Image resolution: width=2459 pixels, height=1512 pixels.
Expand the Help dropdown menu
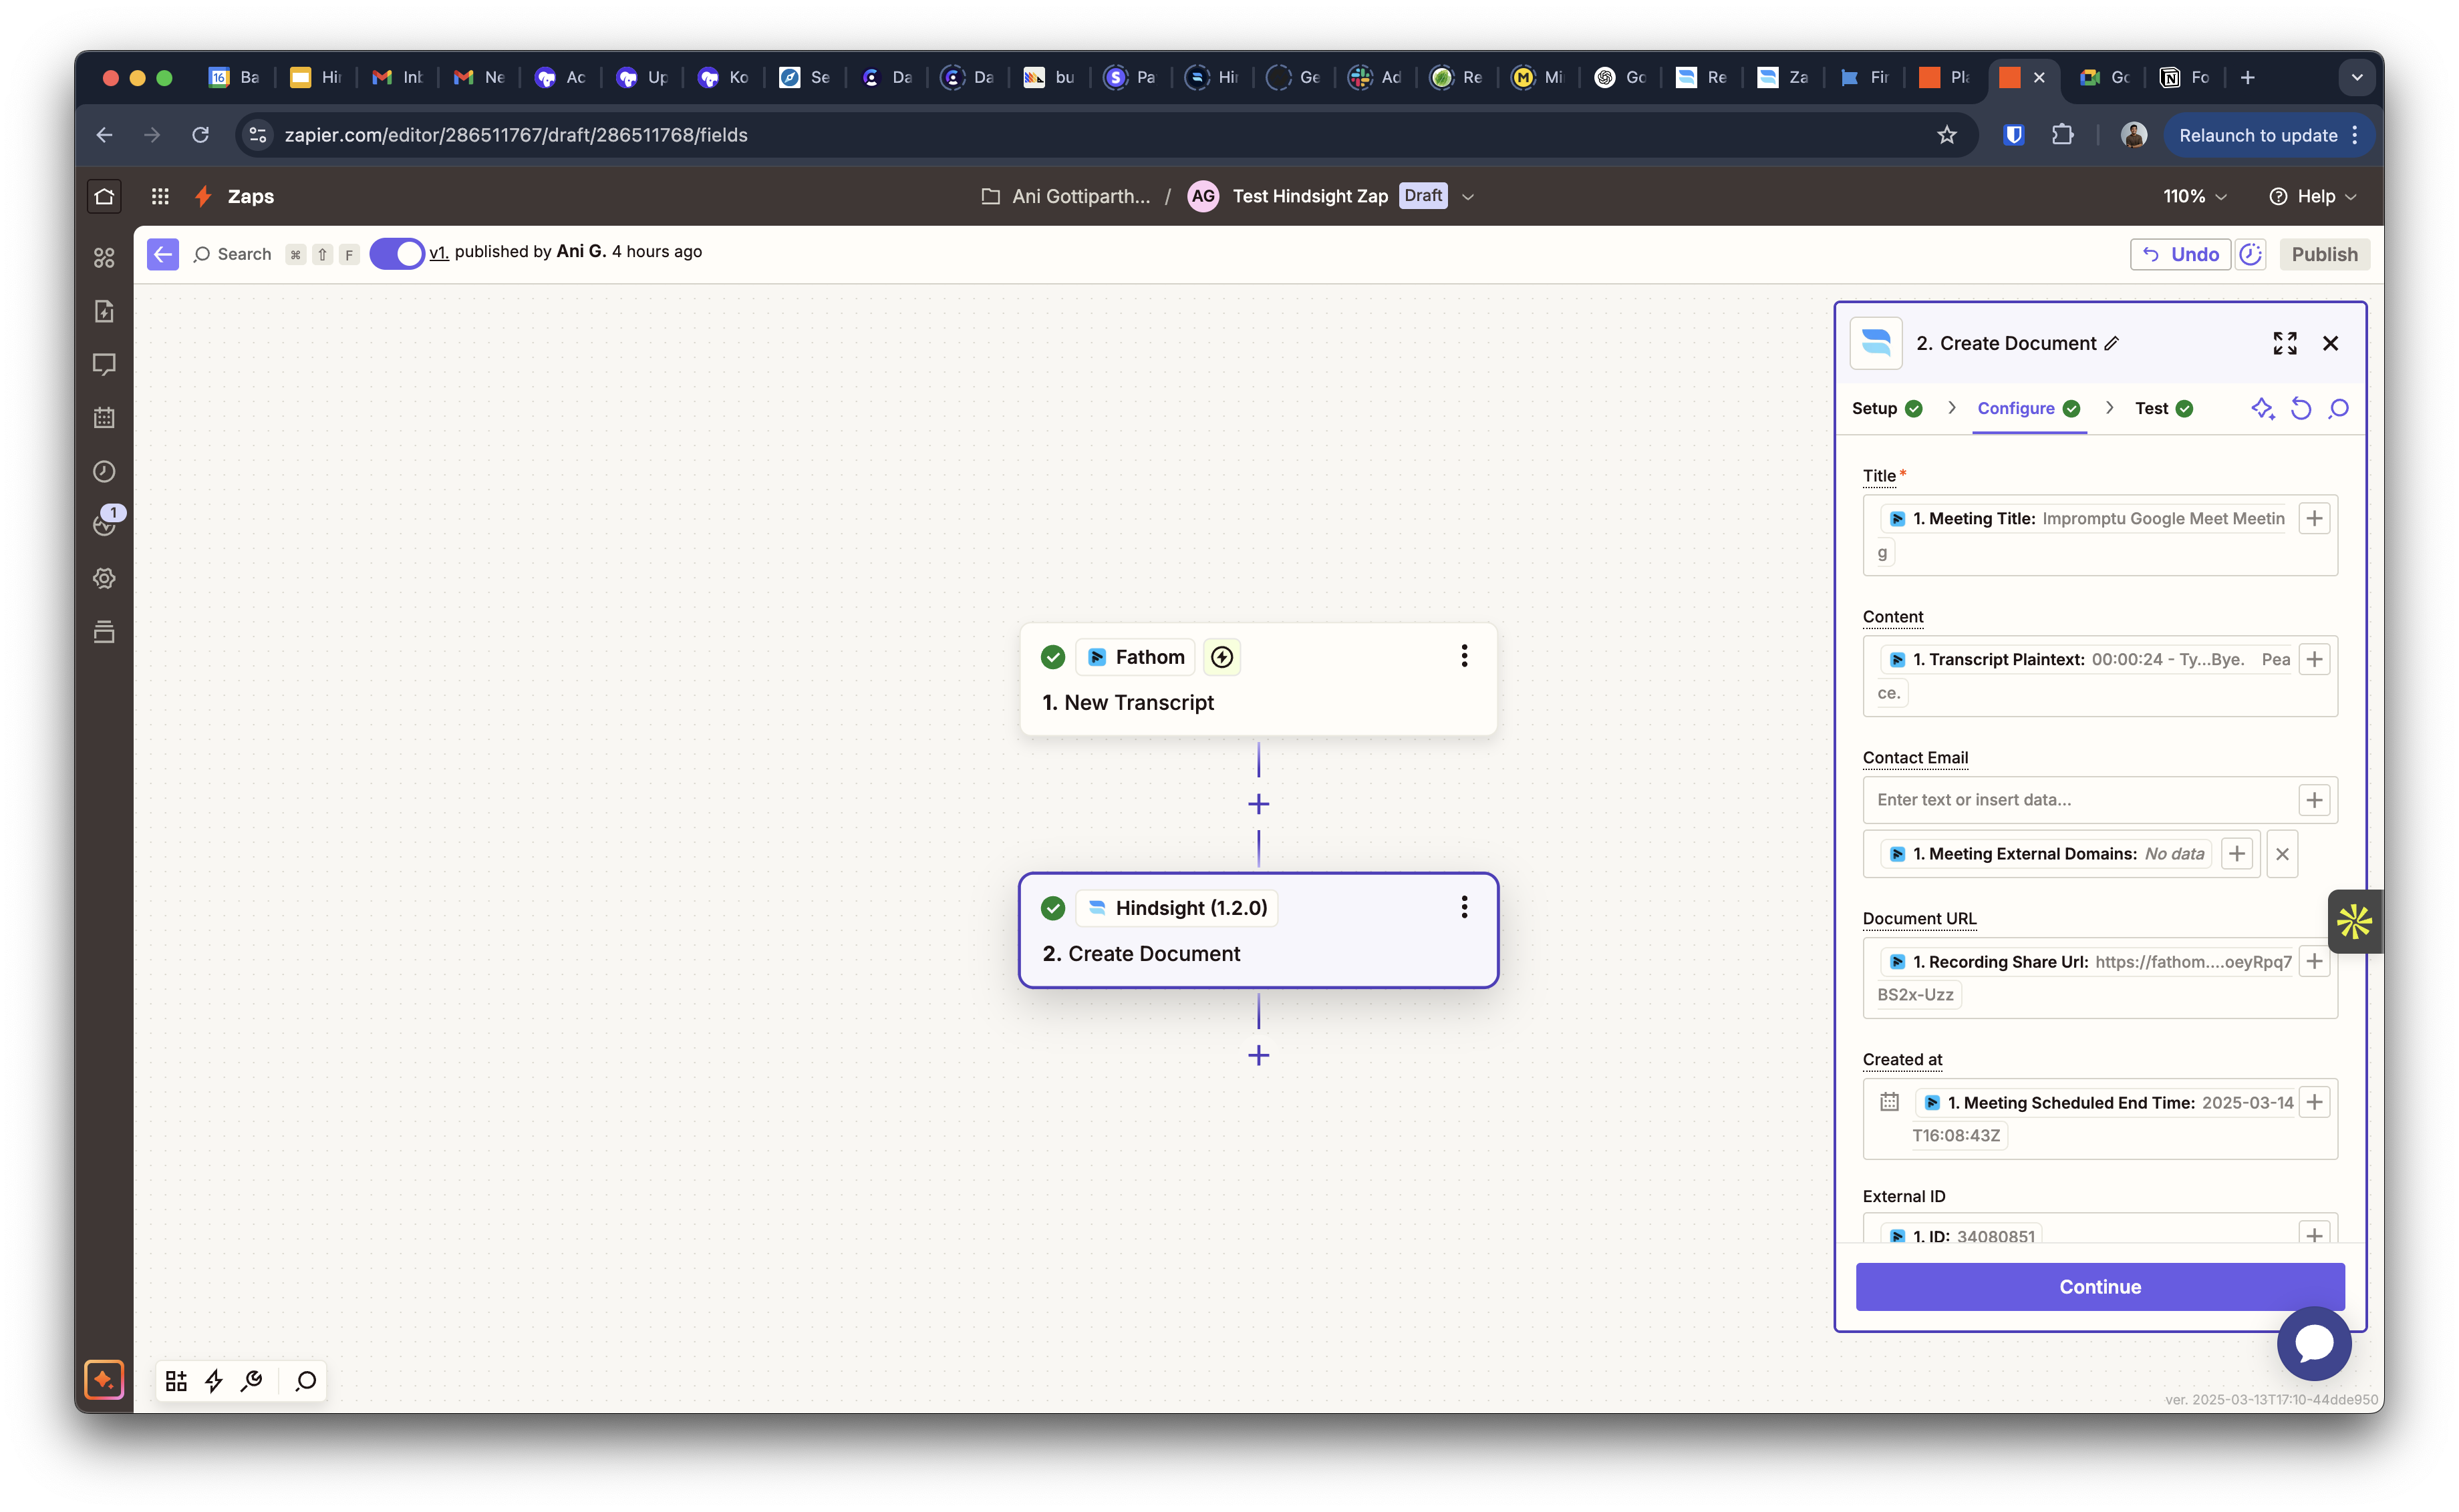tap(2312, 196)
